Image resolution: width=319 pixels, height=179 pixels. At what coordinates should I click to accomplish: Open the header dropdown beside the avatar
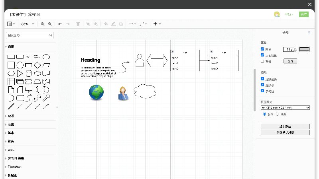click(x=289, y=14)
